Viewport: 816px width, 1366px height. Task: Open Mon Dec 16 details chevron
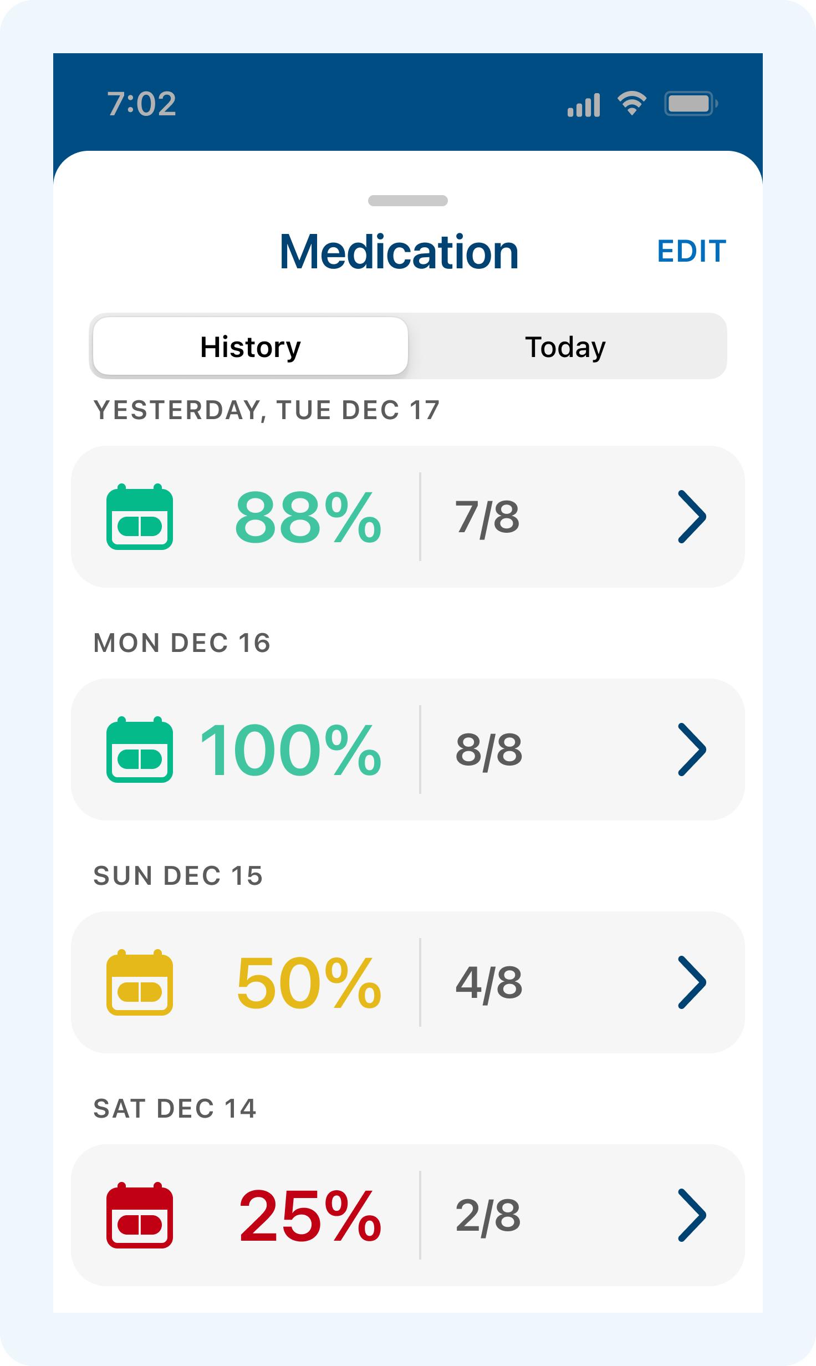tap(692, 750)
